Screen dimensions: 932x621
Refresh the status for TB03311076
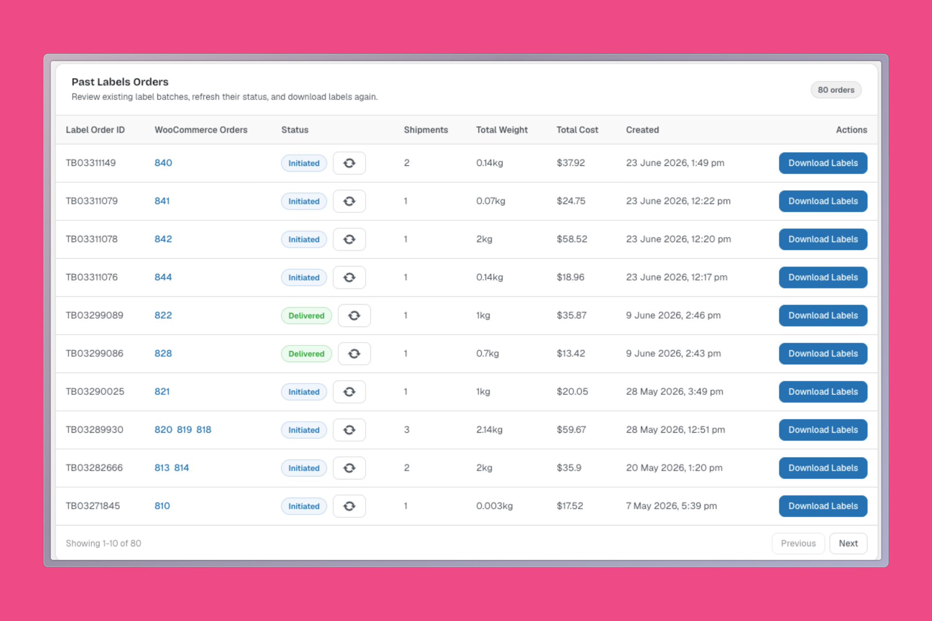click(x=349, y=278)
